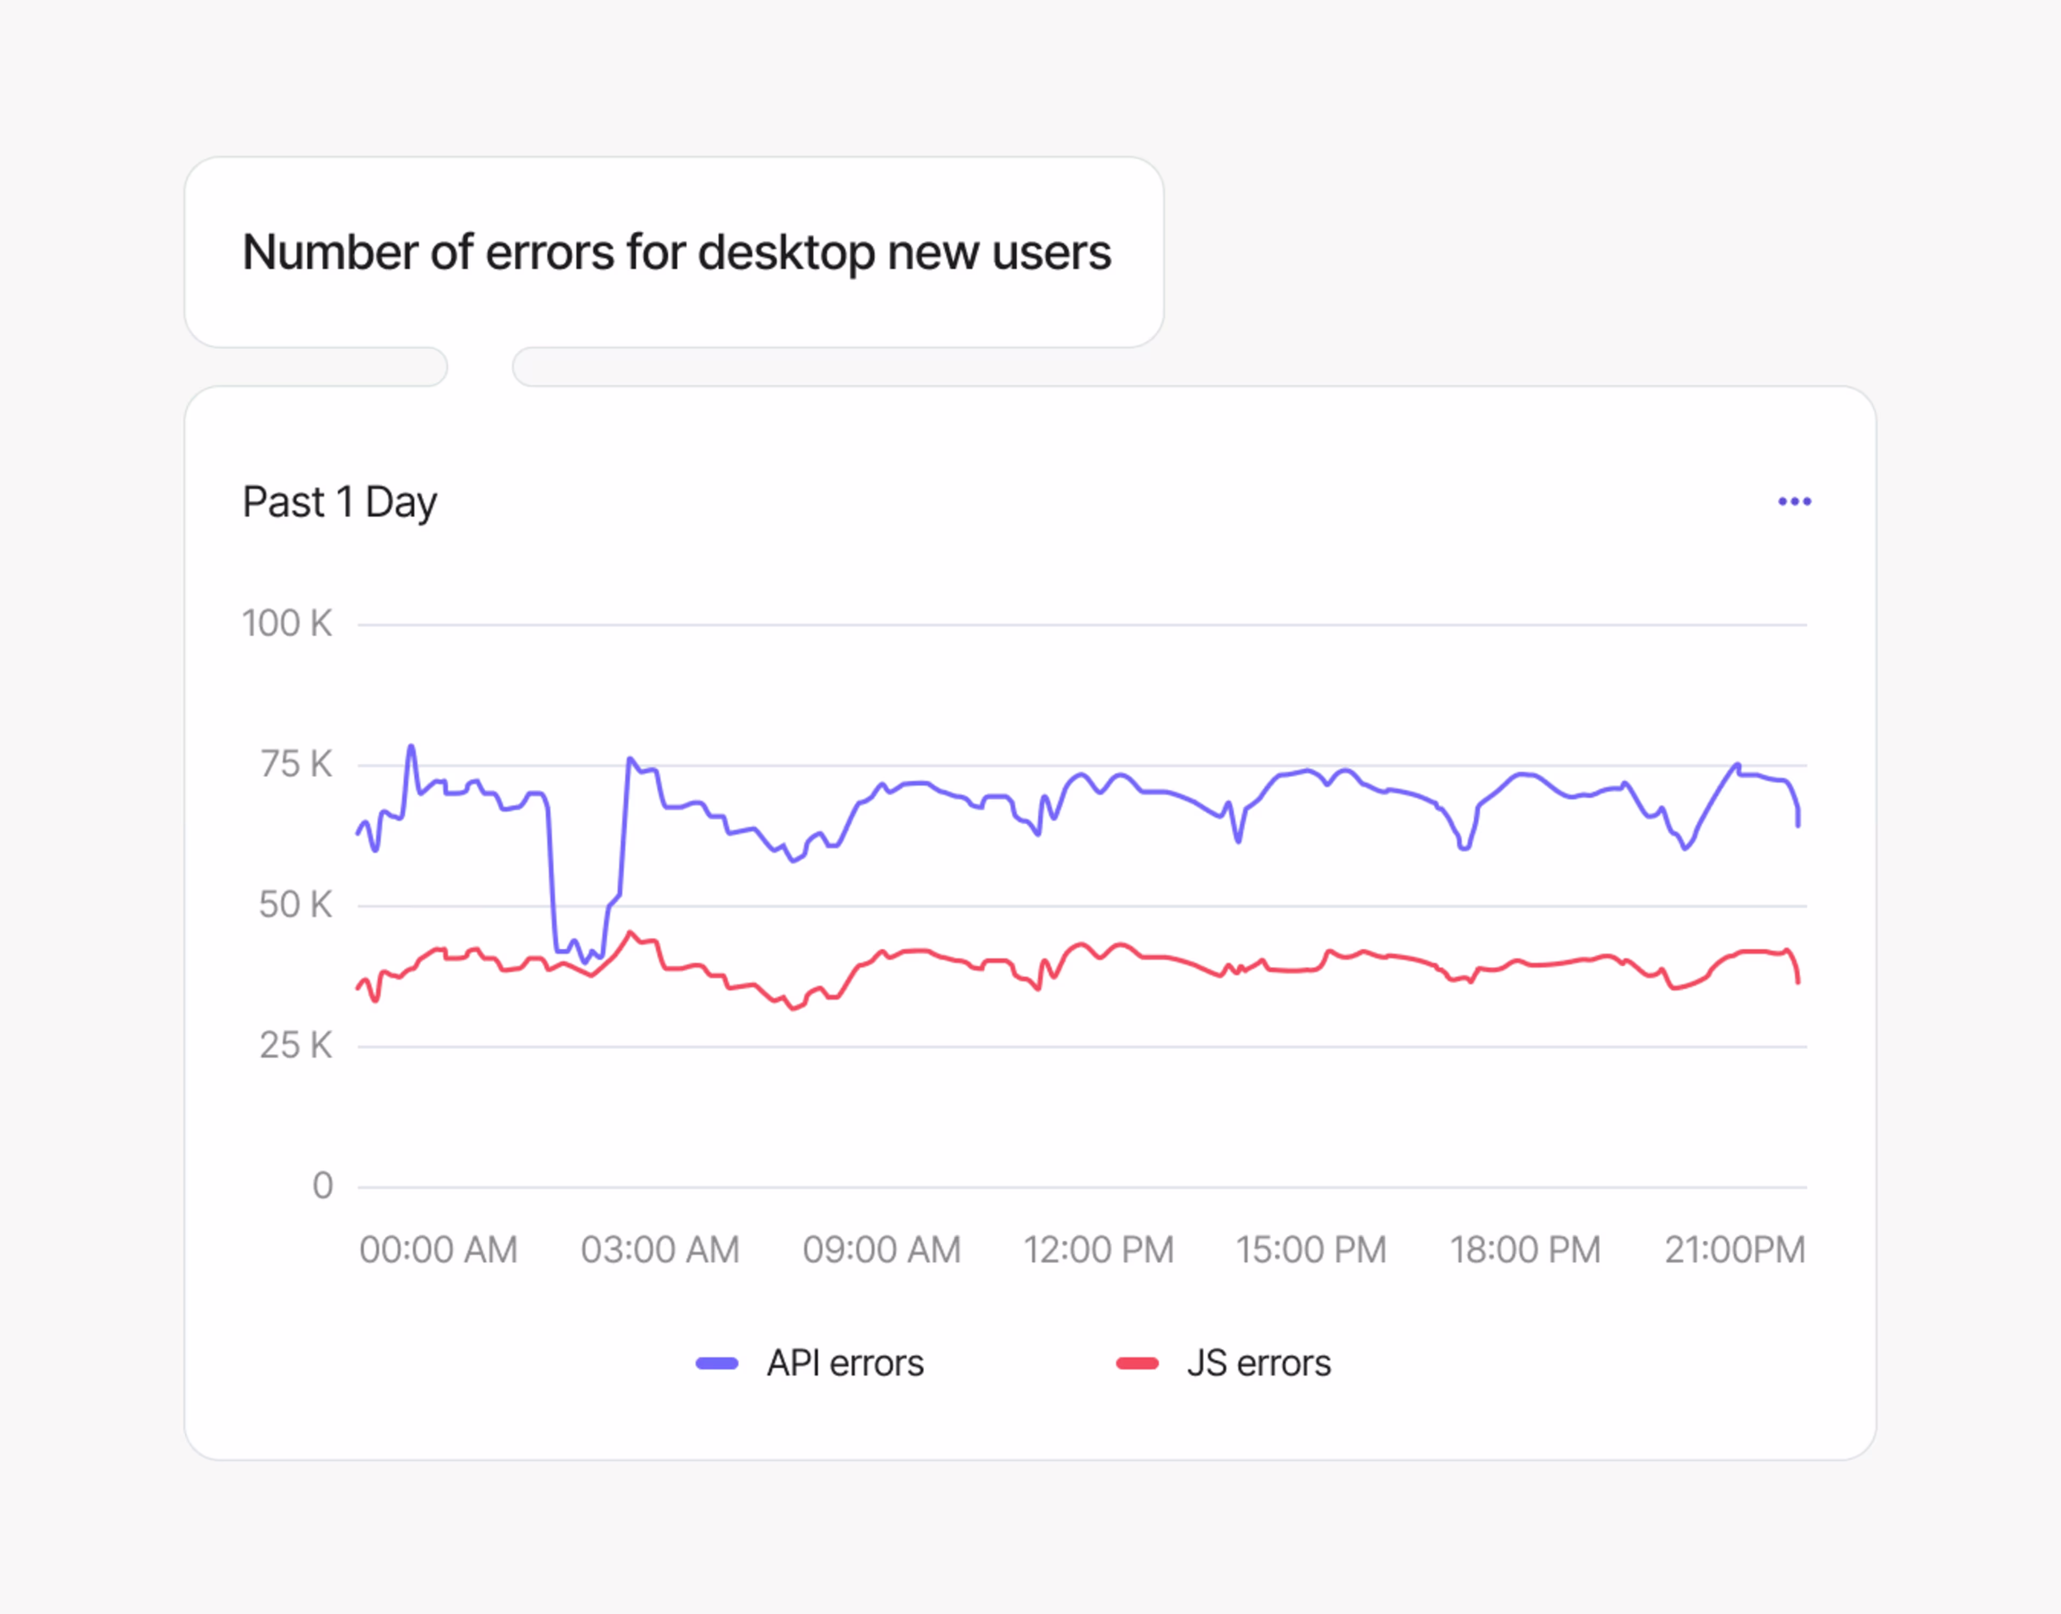Viewport: 2061px width, 1614px height.
Task: Click the 25 K y-axis label
Action: 296,1046
